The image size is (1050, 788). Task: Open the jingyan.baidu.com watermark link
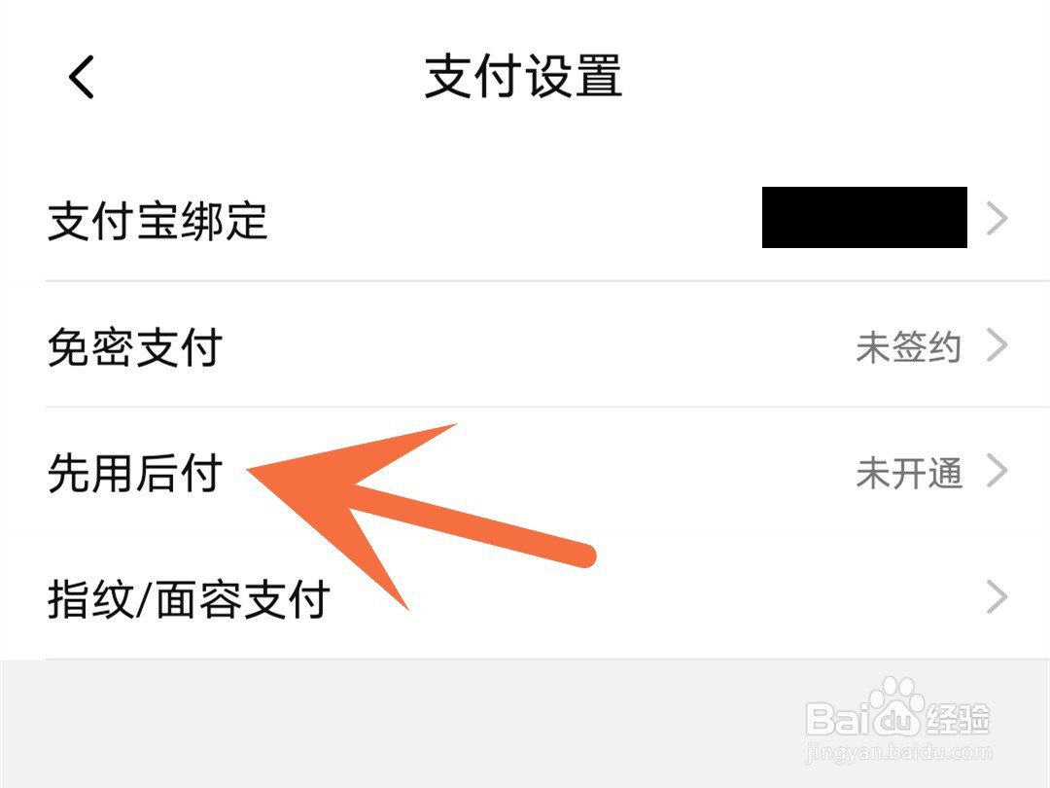[898, 752]
